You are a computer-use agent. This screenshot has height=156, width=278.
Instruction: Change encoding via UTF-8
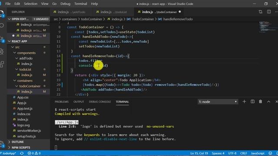tap(232, 153)
